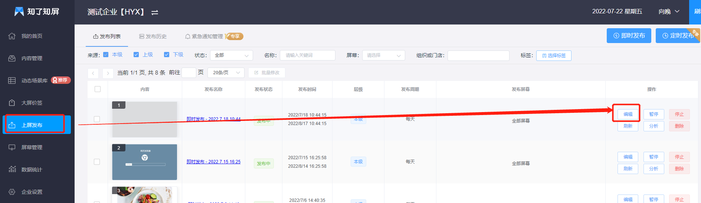
Task: Open thumbnail of the second content item
Action: [144, 162]
